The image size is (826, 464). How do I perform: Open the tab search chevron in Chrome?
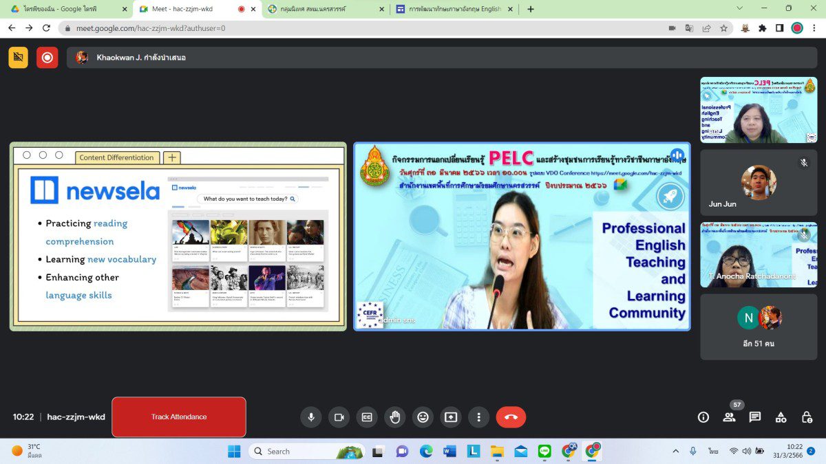point(740,8)
